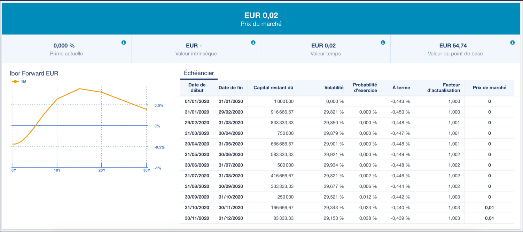Open info tooltip for Valeur du point de base

tap(512, 42)
